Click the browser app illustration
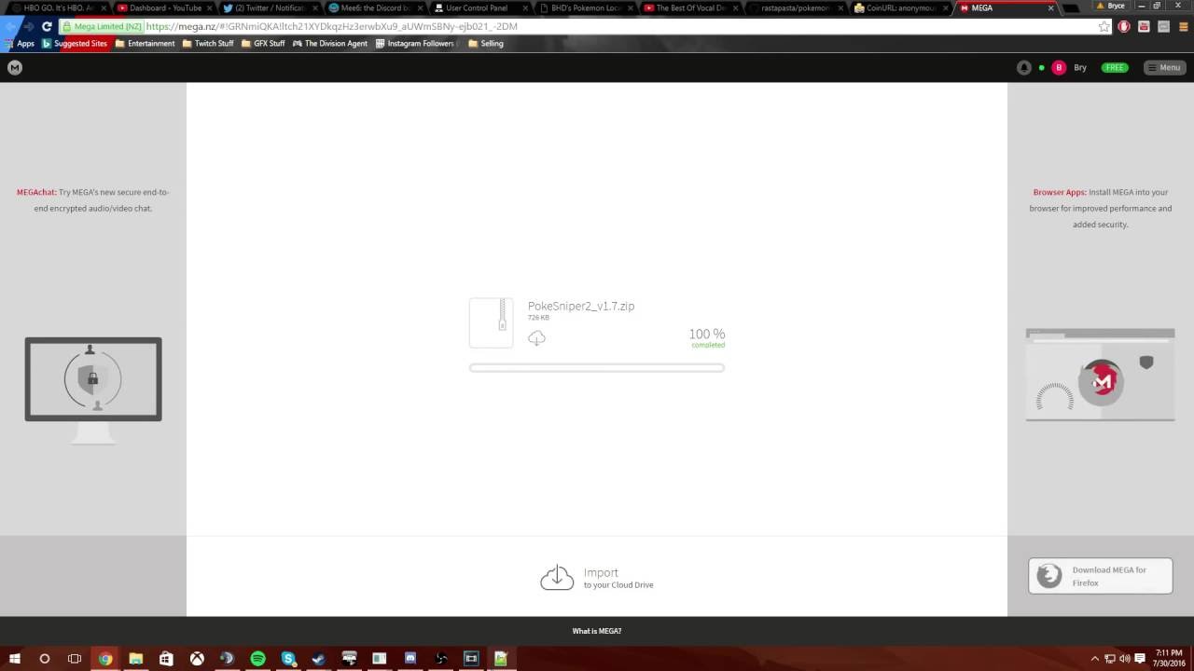Image resolution: width=1194 pixels, height=671 pixels. (x=1101, y=375)
